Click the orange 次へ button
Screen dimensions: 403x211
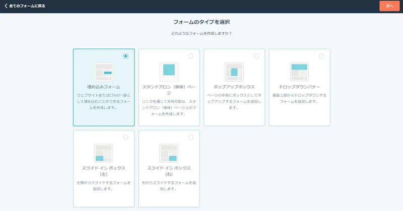(x=389, y=6)
